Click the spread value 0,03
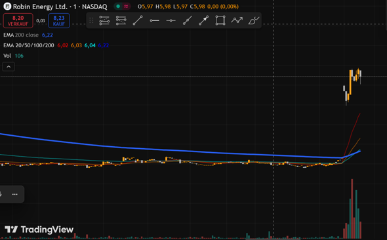Viewport: 387px width, 240px height. (41, 21)
